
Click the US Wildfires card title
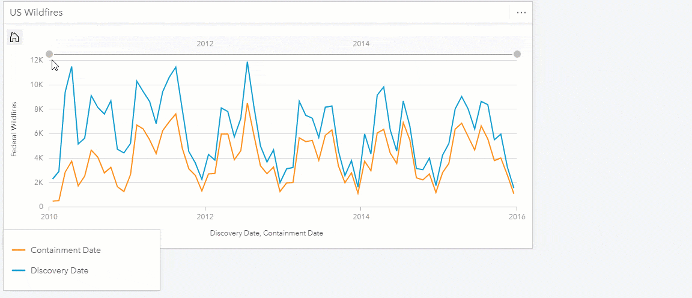pyautogui.click(x=36, y=12)
